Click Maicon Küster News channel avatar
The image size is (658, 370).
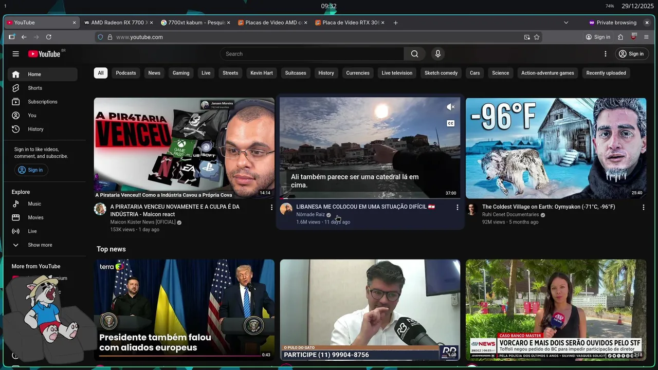100,209
